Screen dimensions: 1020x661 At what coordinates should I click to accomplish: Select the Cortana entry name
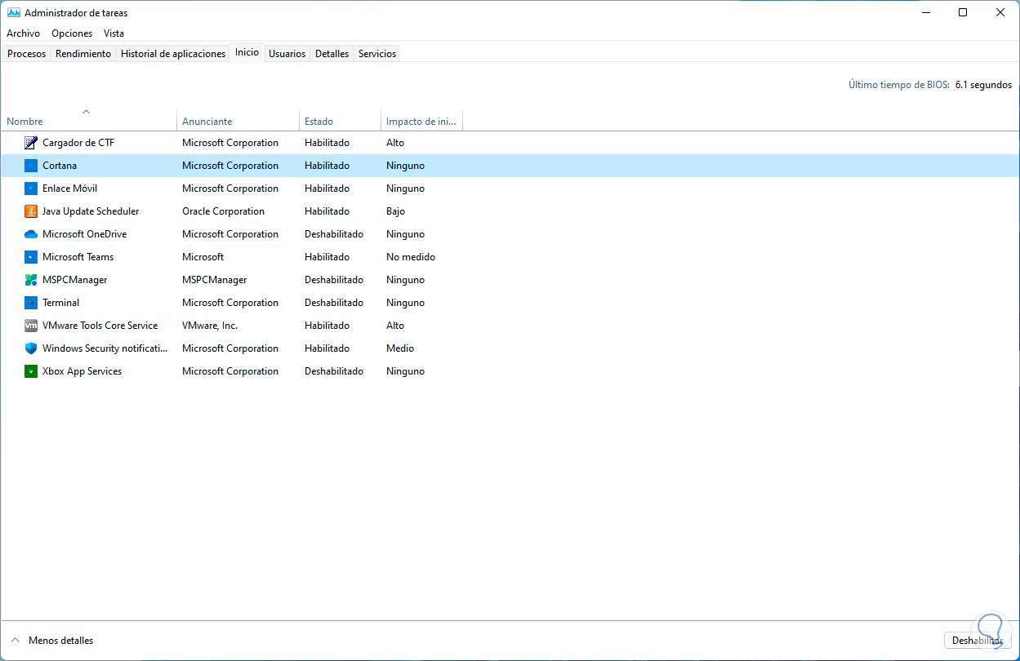click(60, 166)
